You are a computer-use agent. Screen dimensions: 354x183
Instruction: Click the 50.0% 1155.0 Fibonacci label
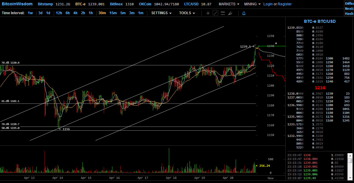10,128
